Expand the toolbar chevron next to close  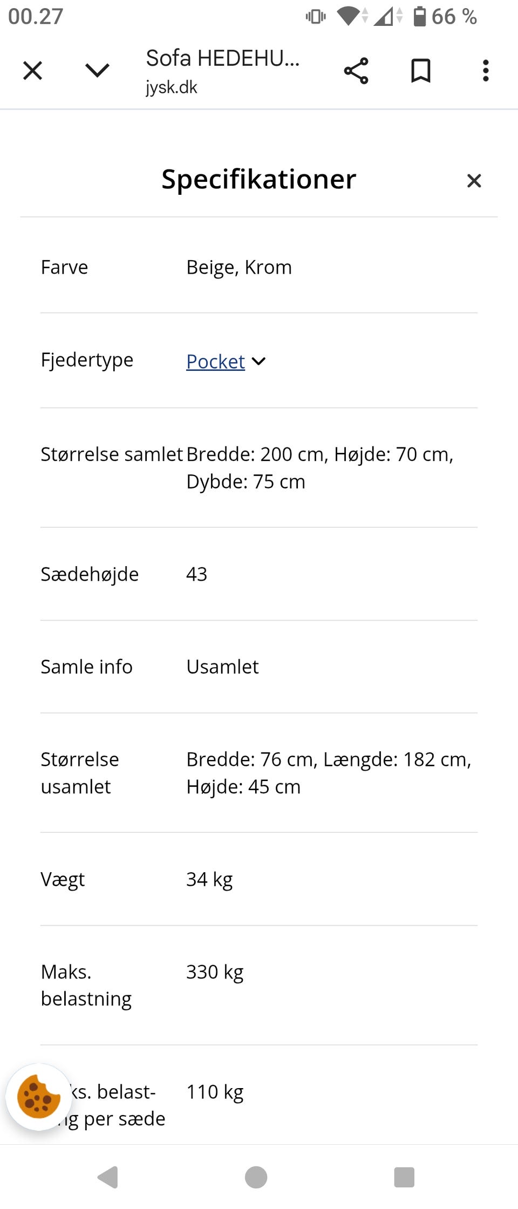[97, 70]
